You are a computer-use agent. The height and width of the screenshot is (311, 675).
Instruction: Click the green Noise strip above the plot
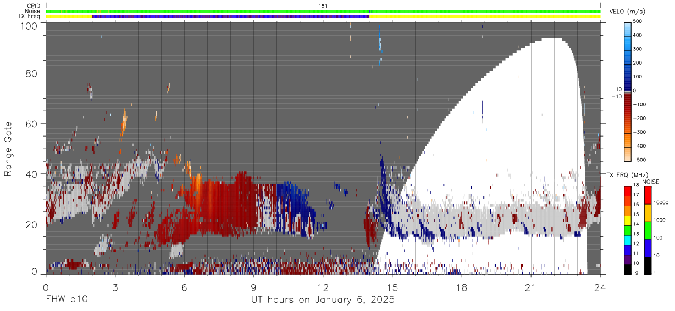point(323,11)
